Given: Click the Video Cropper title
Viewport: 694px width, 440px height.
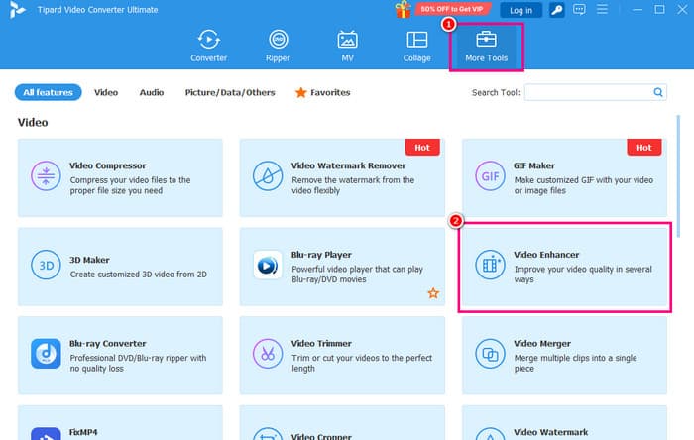Looking at the screenshot, I should coord(321,436).
